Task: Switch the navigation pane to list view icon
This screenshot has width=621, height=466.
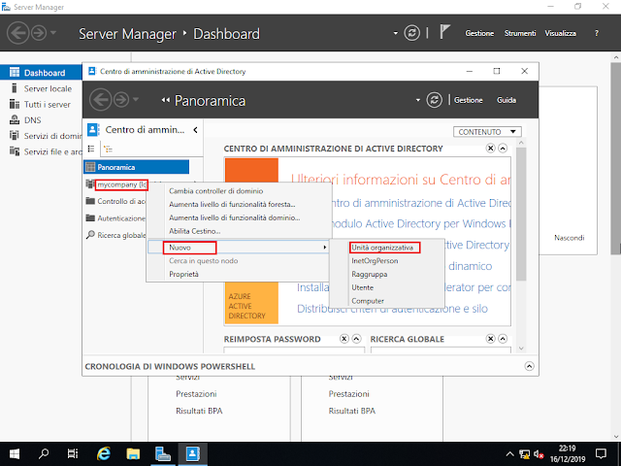Action: click(91, 149)
